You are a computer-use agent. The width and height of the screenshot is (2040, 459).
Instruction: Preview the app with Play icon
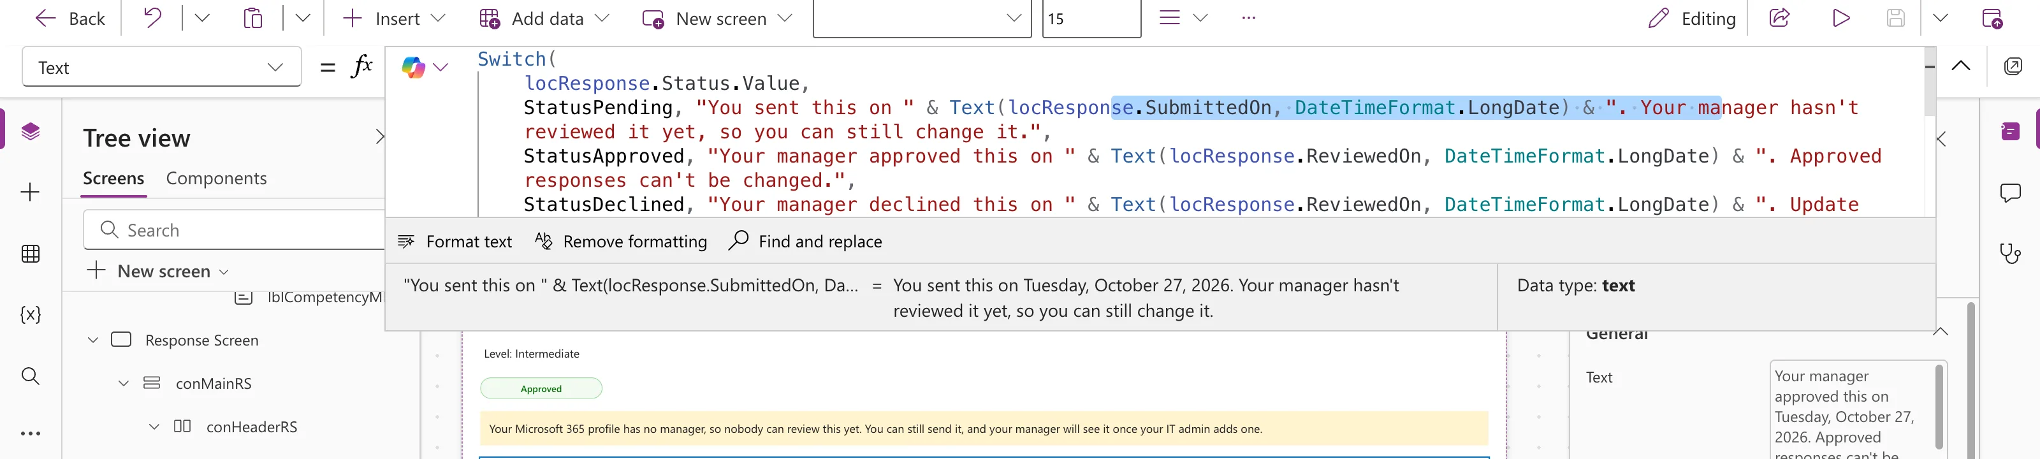[1840, 17]
